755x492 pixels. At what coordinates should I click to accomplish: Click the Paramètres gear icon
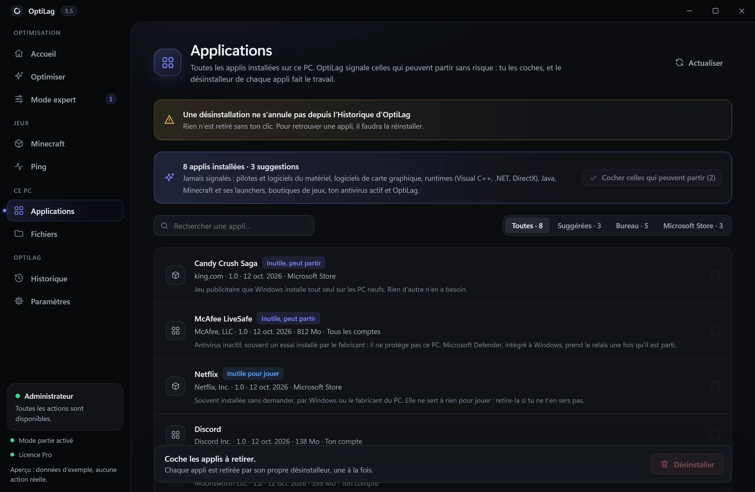(x=19, y=301)
